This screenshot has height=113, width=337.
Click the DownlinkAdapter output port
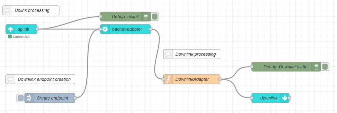[x=220, y=79]
